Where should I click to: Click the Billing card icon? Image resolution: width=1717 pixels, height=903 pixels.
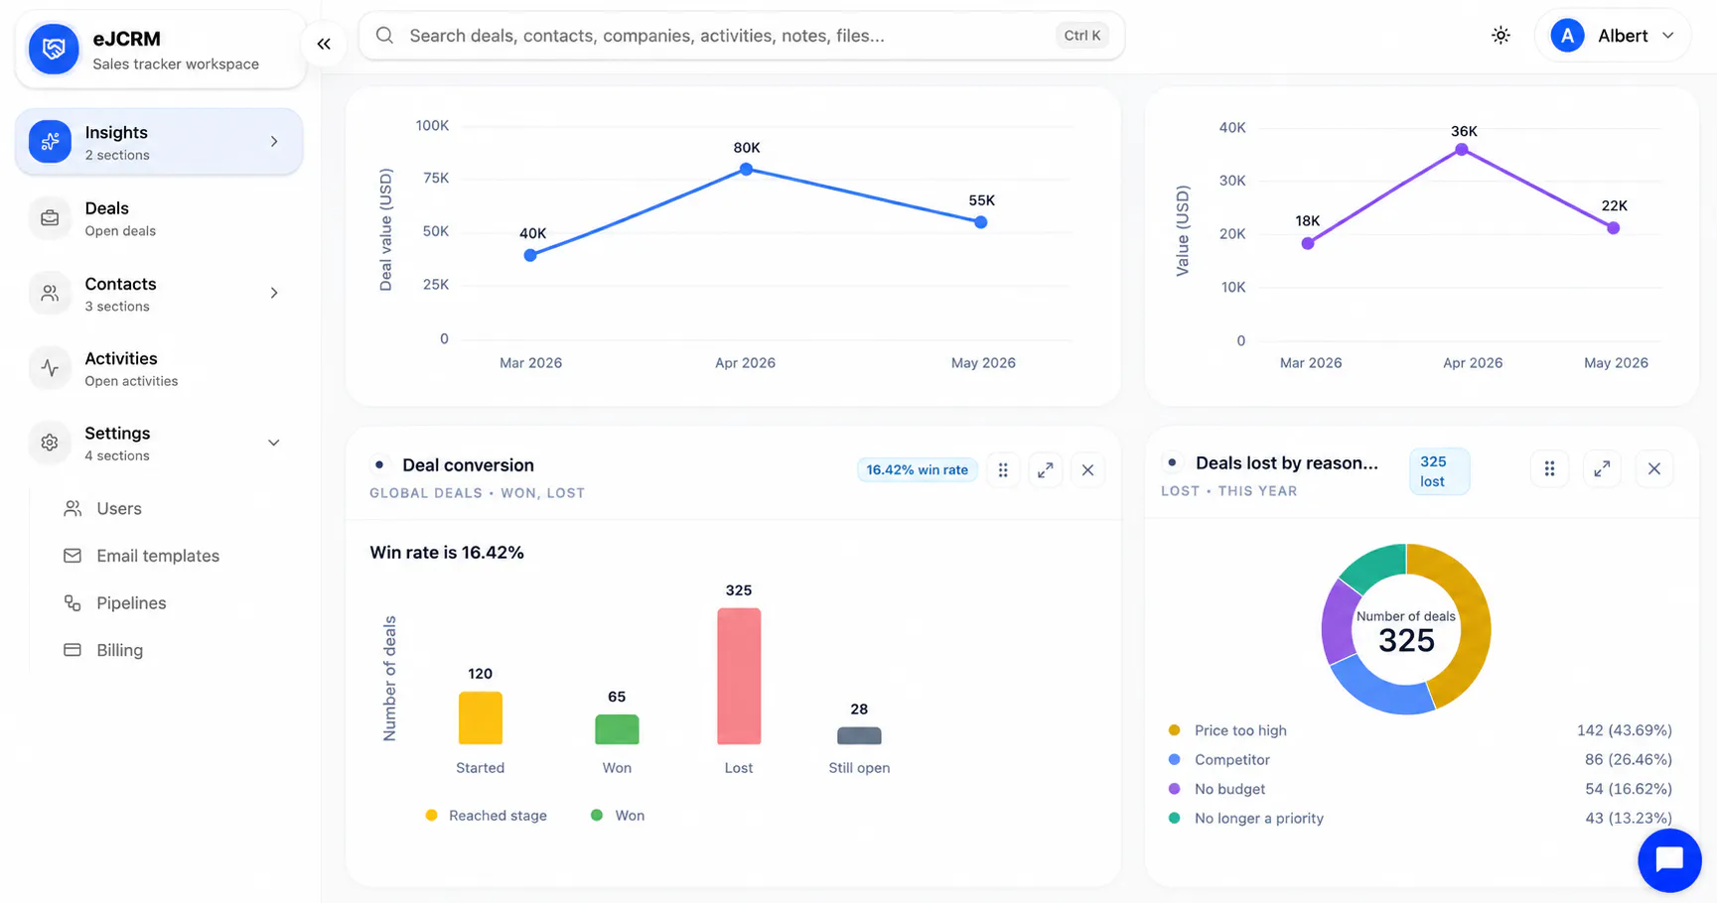coord(72,650)
